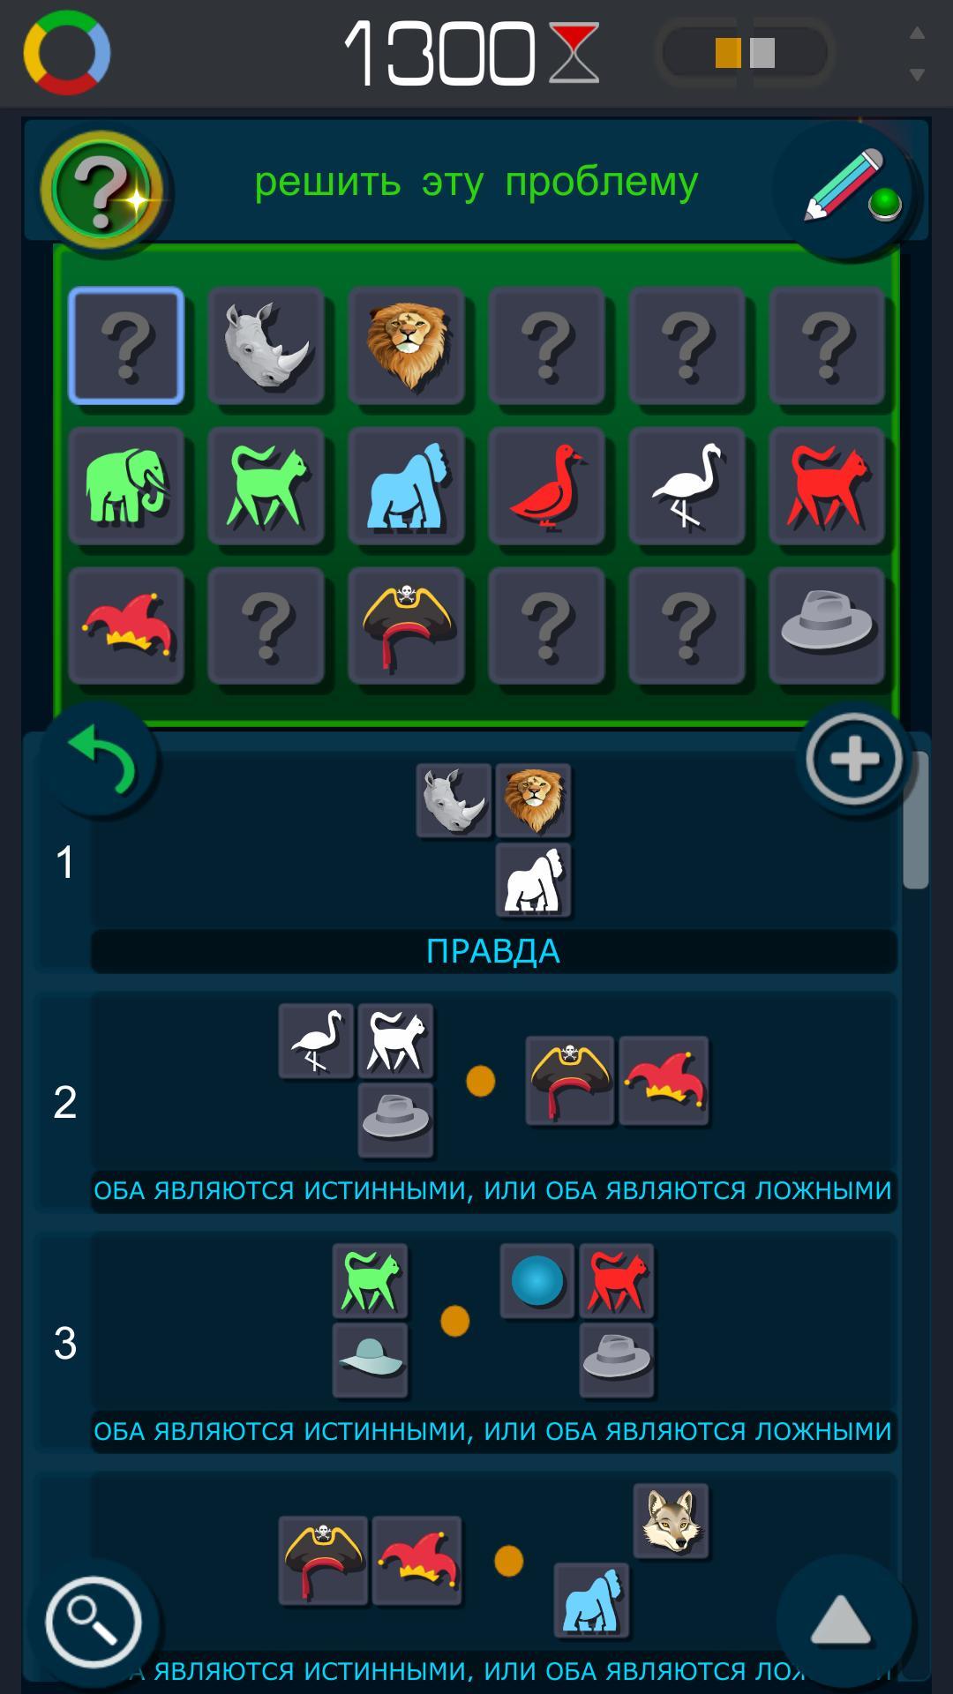Choose the blue gorilla tile in the grid
This screenshot has width=953, height=1694.
point(406,485)
